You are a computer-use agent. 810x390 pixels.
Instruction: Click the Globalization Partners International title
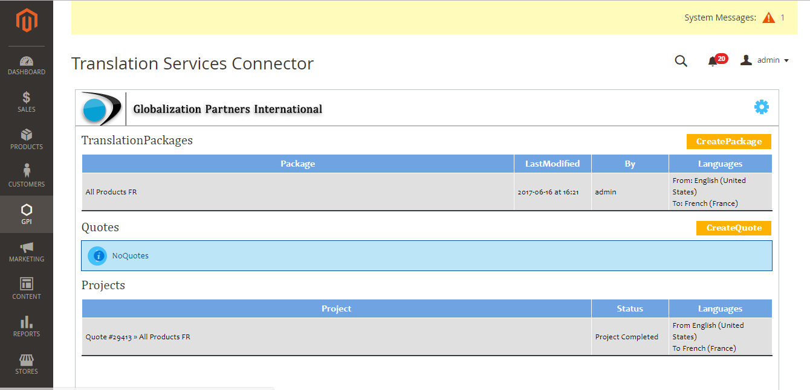tap(228, 109)
